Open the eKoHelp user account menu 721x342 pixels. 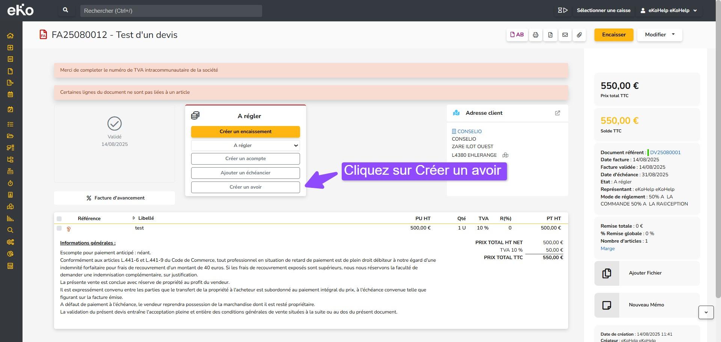pos(668,10)
